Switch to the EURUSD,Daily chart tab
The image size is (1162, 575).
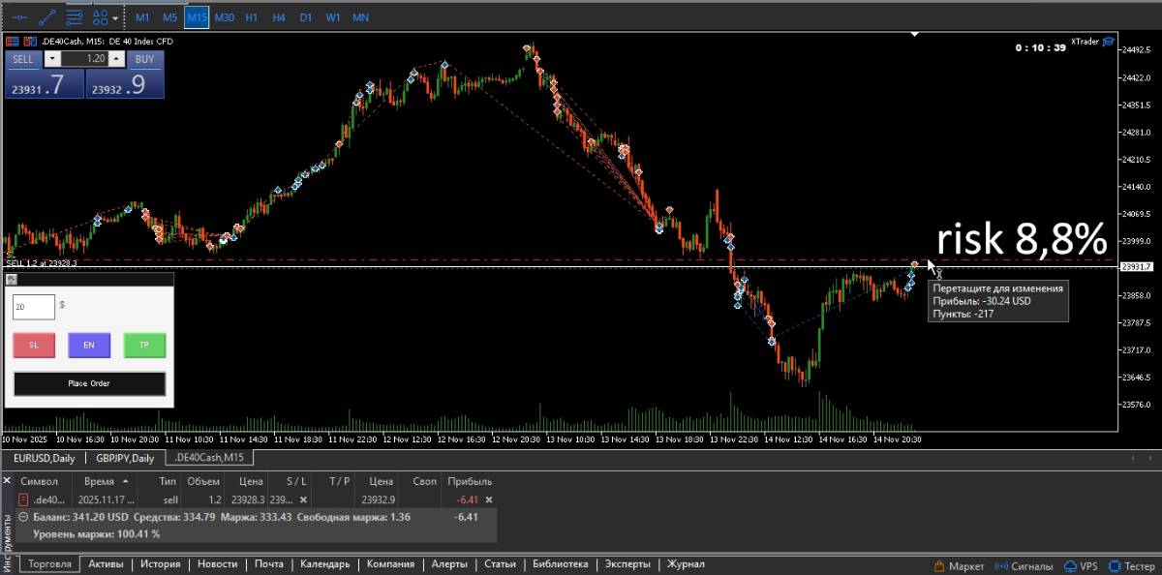45,458
